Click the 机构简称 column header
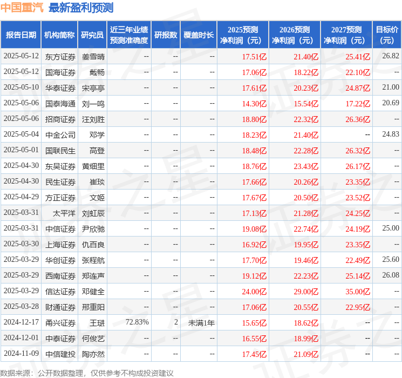 pyautogui.click(x=59, y=35)
